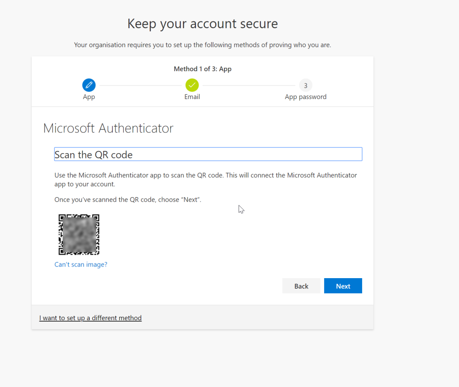Select the App password step label
459x387 pixels.
(x=305, y=97)
